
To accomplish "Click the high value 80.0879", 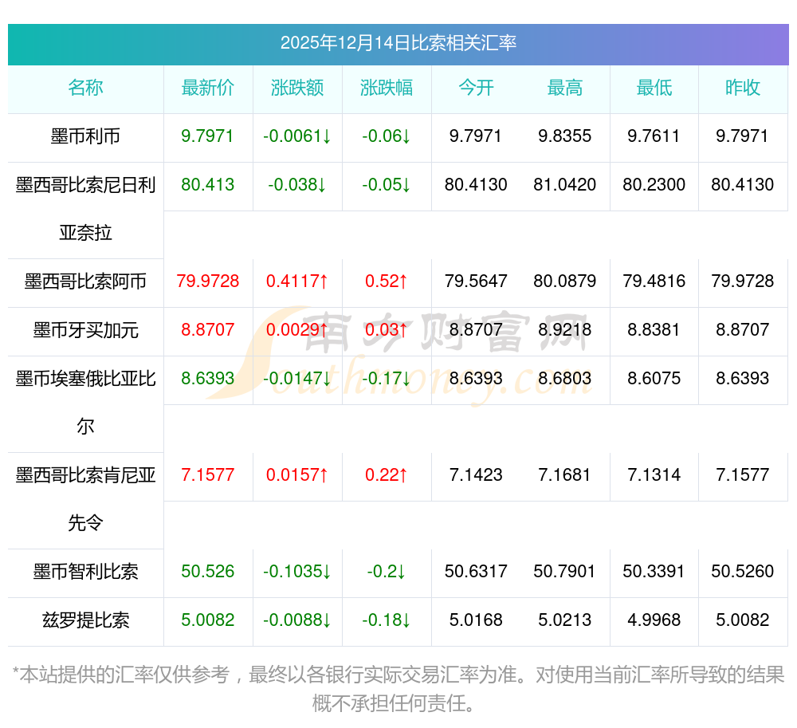I will pyautogui.click(x=565, y=281).
